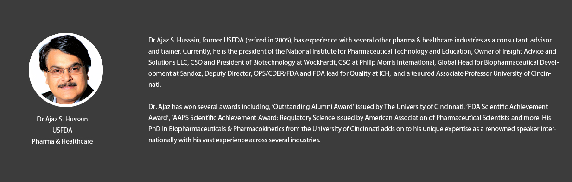The image size is (572, 182).
Task: Click the 'FDA Scientific Achievement' award text
Action: [508, 107]
